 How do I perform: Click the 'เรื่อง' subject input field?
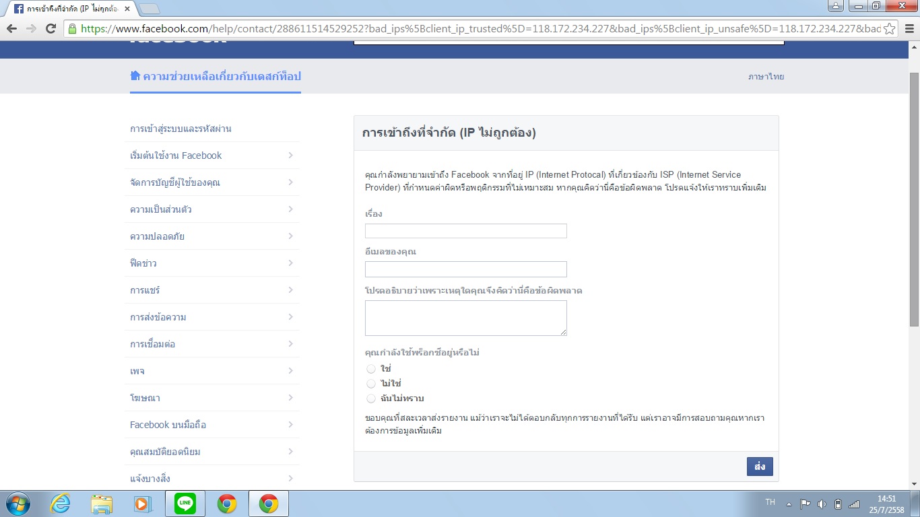click(x=466, y=231)
